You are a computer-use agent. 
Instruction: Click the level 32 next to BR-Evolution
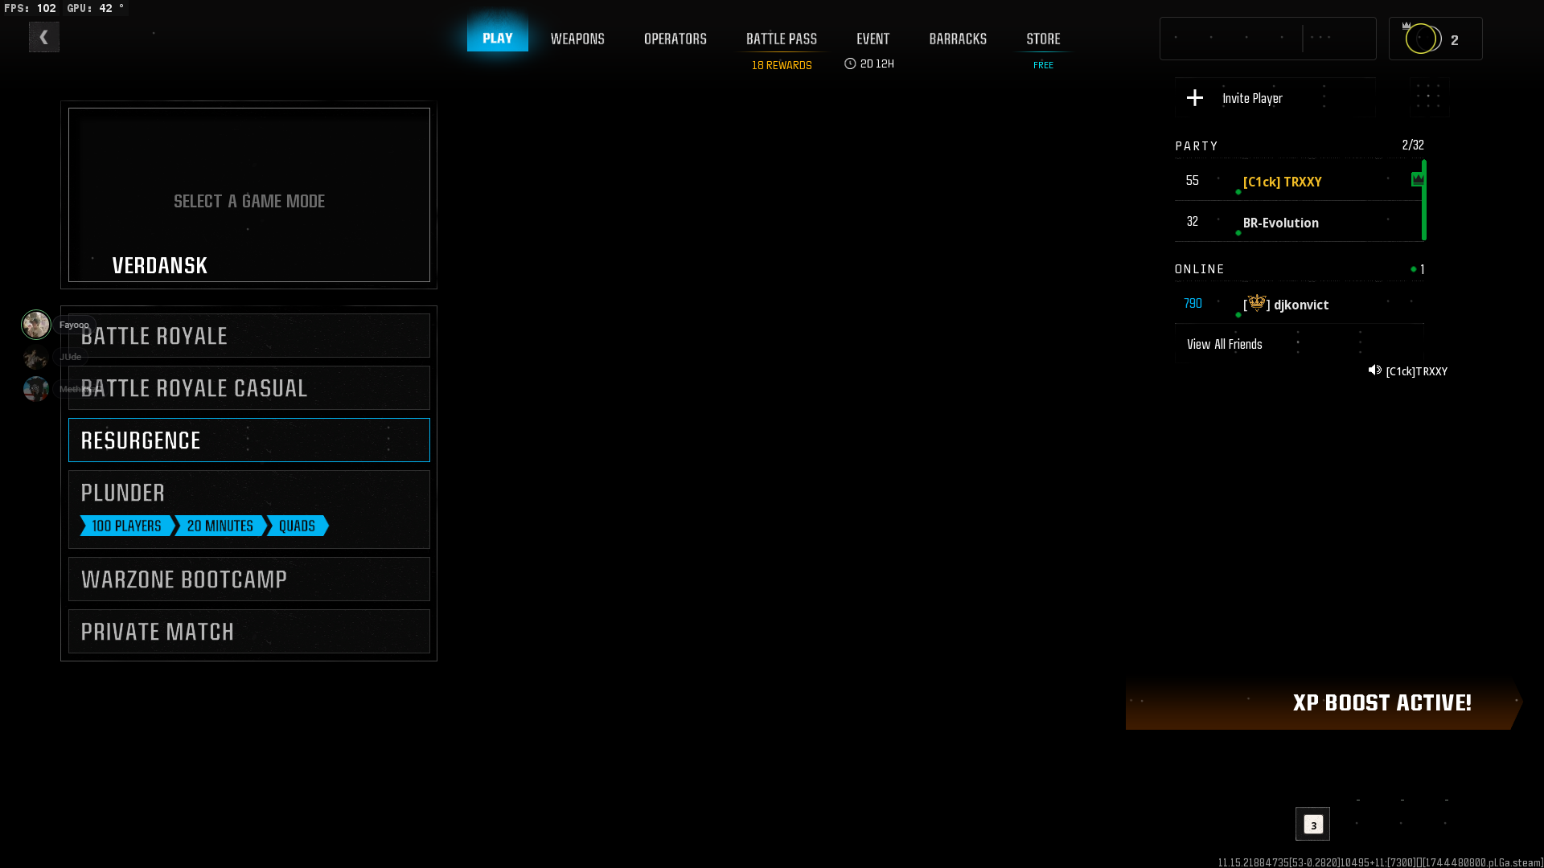point(1193,222)
